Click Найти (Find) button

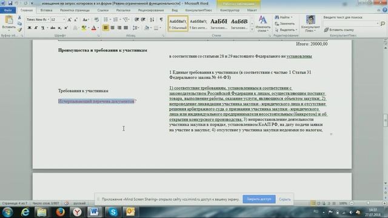(x=284, y=18)
